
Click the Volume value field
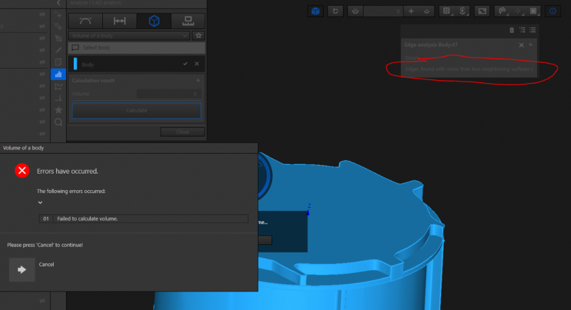[168, 94]
